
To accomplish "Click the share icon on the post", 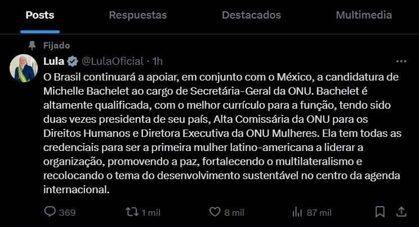I will (401, 212).
